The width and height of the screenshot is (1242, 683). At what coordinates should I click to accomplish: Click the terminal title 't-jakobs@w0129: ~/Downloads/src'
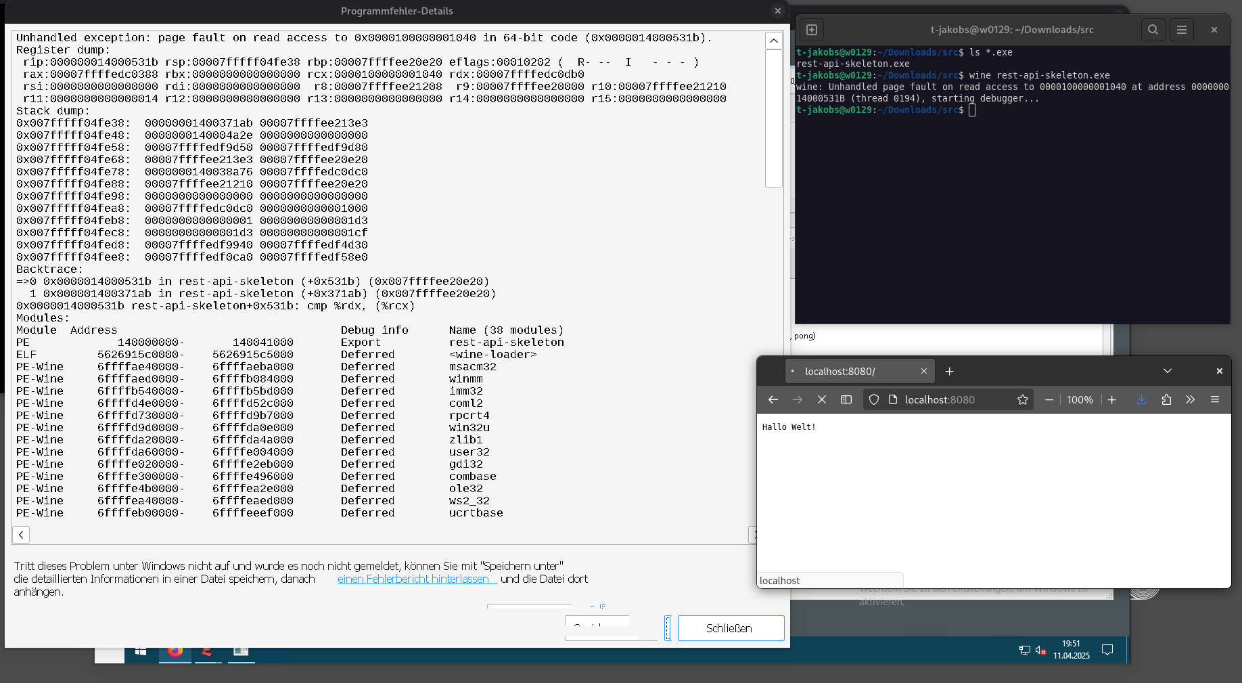pos(1012,30)
